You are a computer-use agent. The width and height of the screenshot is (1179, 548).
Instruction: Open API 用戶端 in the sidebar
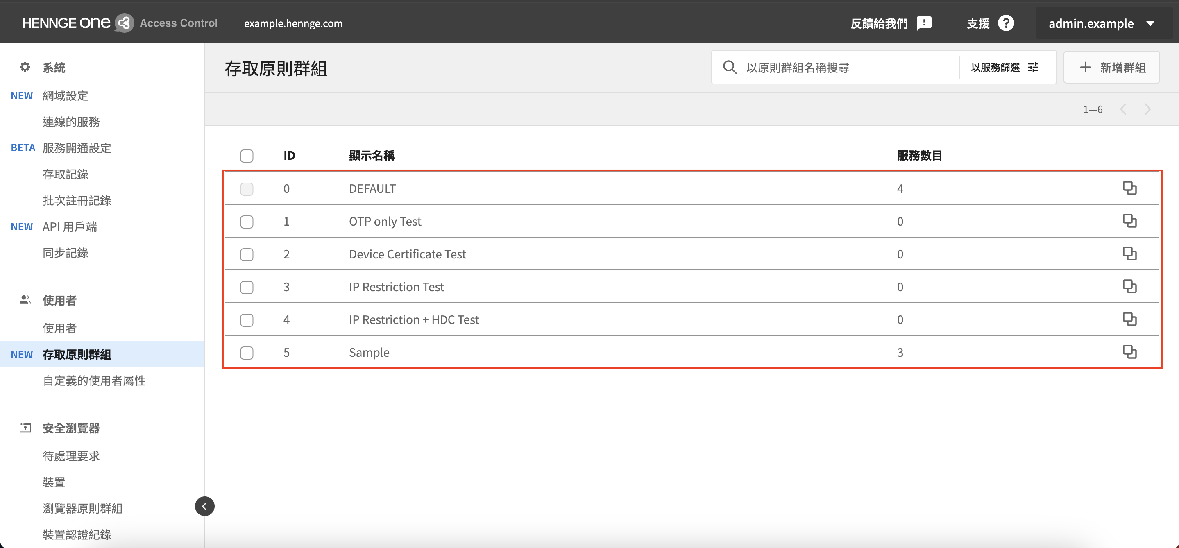70,226
